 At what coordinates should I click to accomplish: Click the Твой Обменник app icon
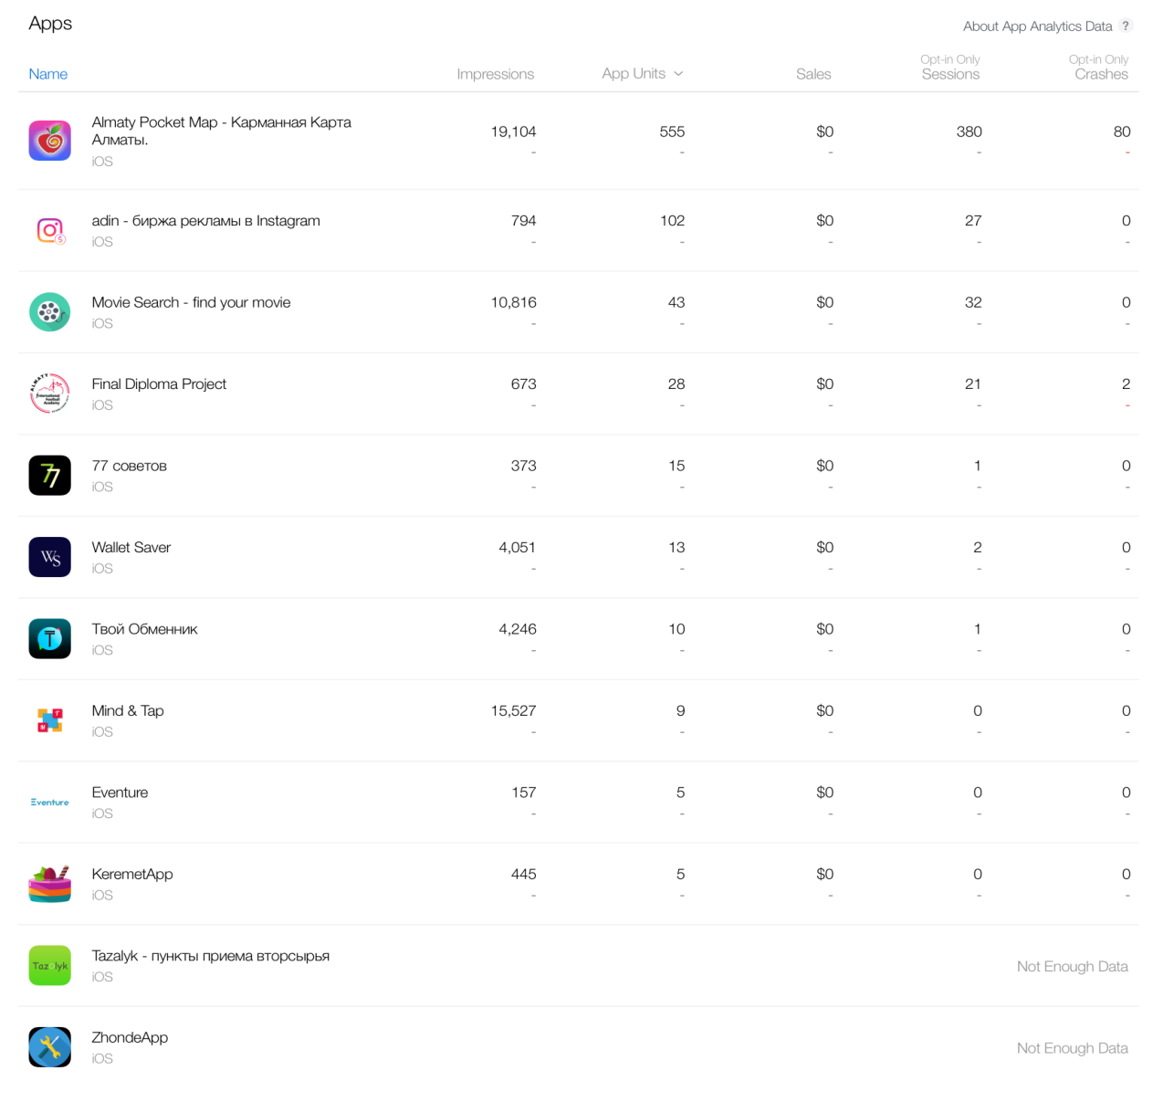pyautogui.click(x=49, y=639)
